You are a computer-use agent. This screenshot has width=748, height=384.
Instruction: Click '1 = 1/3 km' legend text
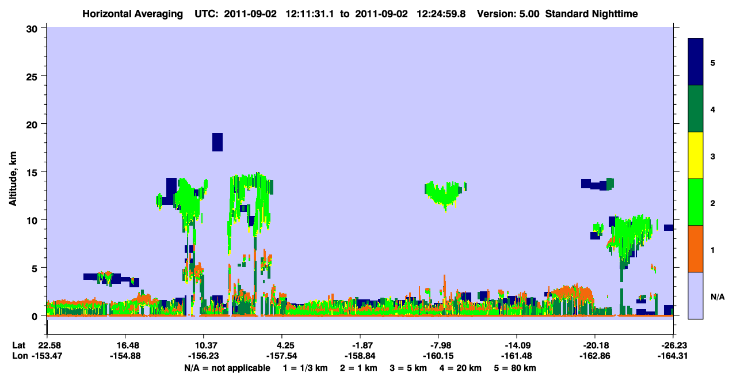click(x=306, y=368)
